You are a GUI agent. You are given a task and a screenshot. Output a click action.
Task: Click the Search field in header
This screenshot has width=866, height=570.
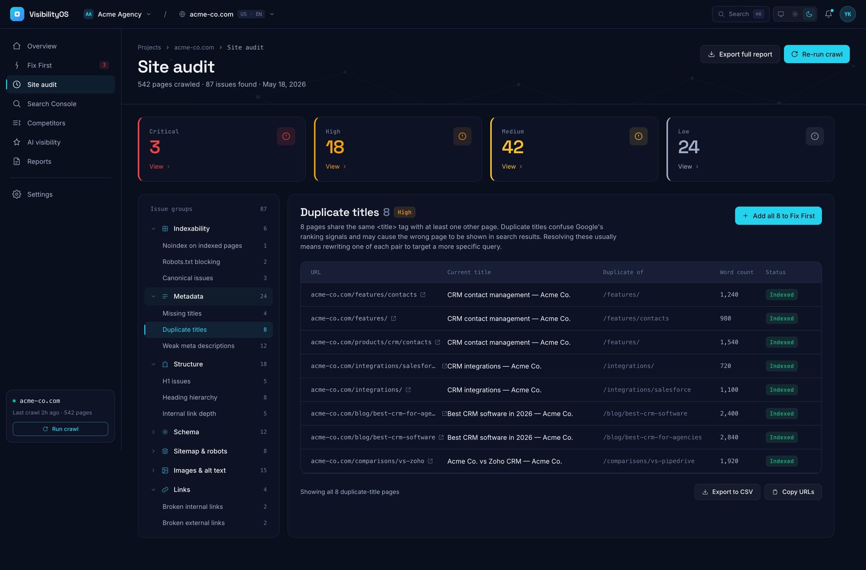click(x=741, y=14)
